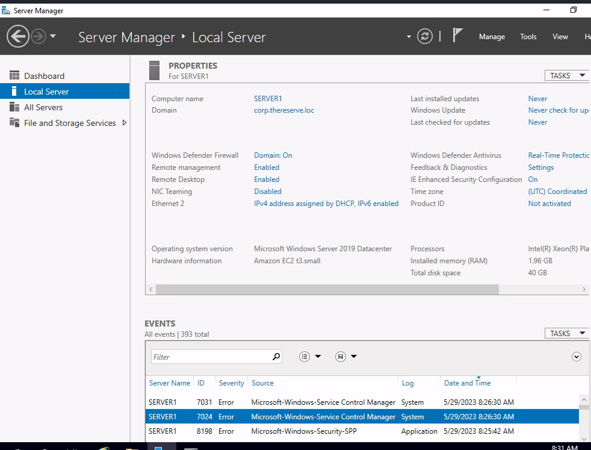Open dropdown arrow next to criteria icon
Image resolution: width=591 pixels, height=450 pixels.
point(318,357)
